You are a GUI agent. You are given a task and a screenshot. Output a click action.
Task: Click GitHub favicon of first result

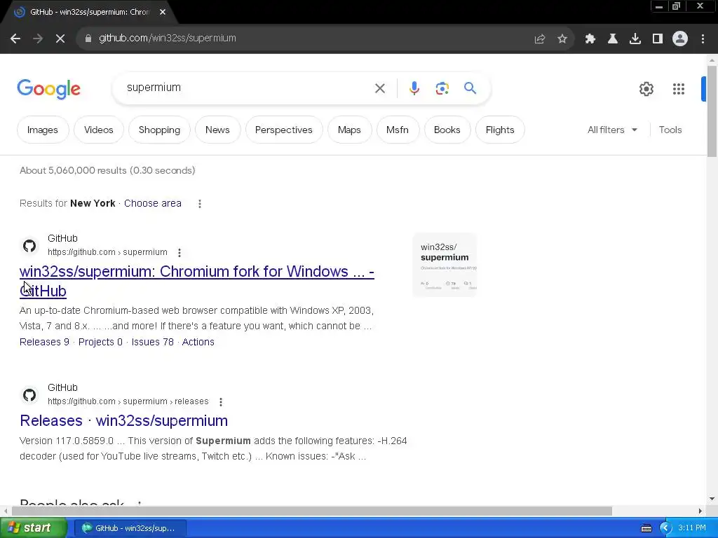pos(29,246)
